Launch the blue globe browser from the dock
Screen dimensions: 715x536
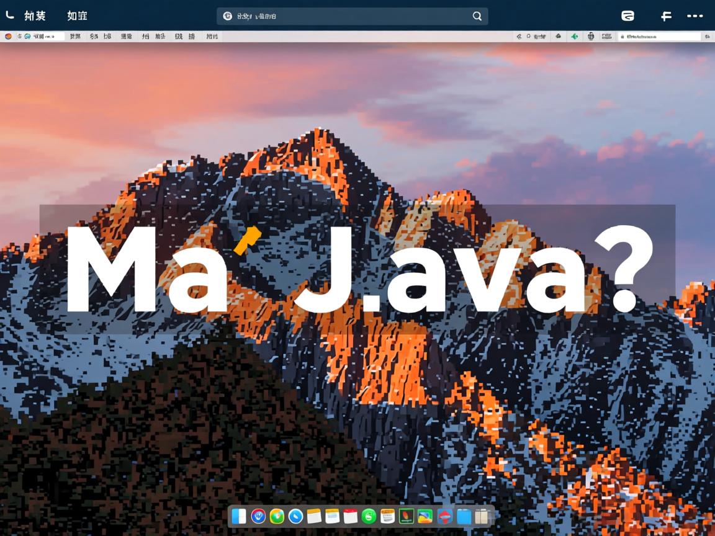[295, 516]
